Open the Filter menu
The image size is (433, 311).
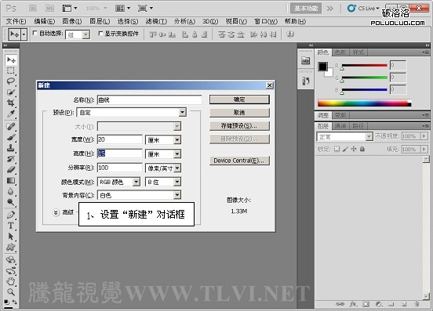(x=156, y=21)
